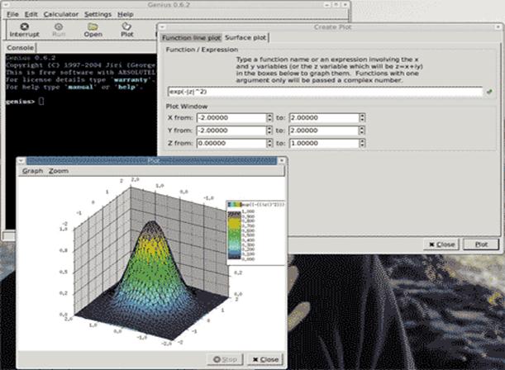Open the File menu
Viewport: 505px width, 370px height.
click(12, 14)
